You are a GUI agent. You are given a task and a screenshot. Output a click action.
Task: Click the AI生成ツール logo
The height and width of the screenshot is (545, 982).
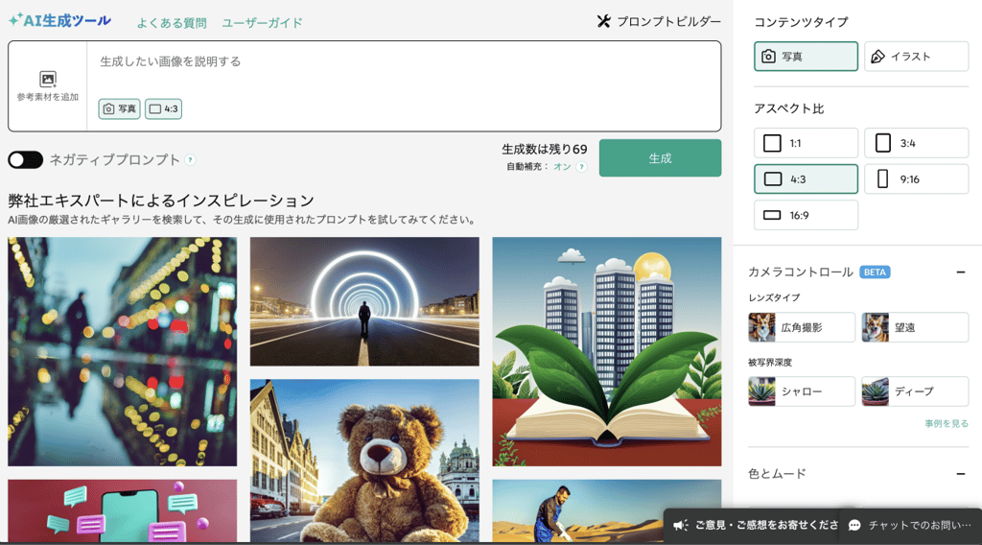(x=60, y=21)
